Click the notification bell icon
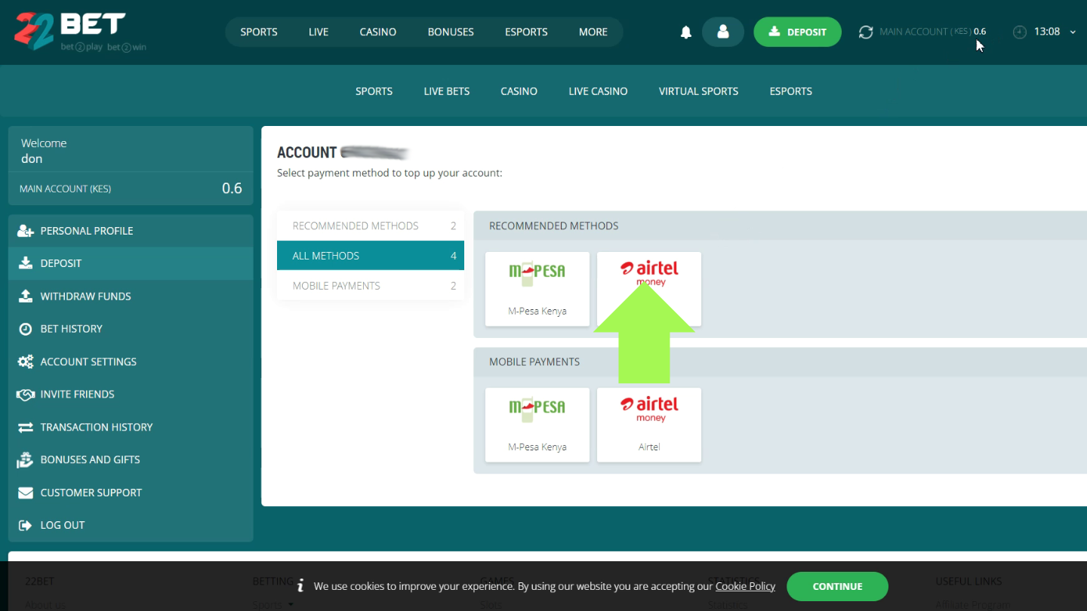Viewport: 1087px width, 611px height. pos(685,32)
